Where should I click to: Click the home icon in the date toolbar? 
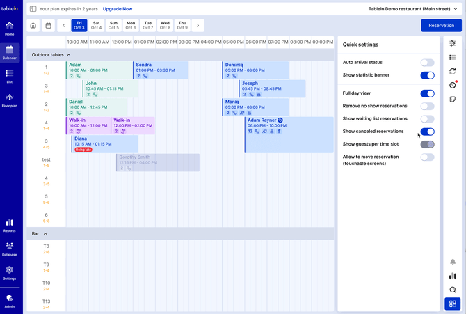click(x=33, y=26)
